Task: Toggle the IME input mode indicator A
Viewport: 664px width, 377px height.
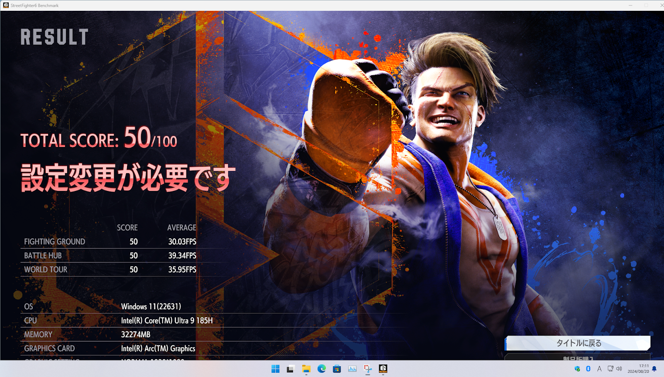Action: tap(599, 369)
